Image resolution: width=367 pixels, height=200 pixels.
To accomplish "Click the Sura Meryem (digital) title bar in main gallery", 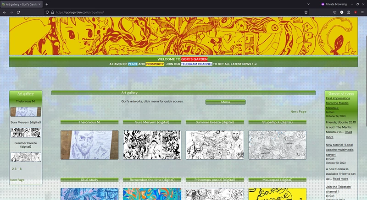I will [152, 122].
